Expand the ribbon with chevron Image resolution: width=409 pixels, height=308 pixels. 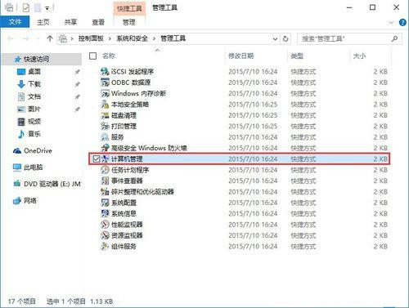(391, 22)
